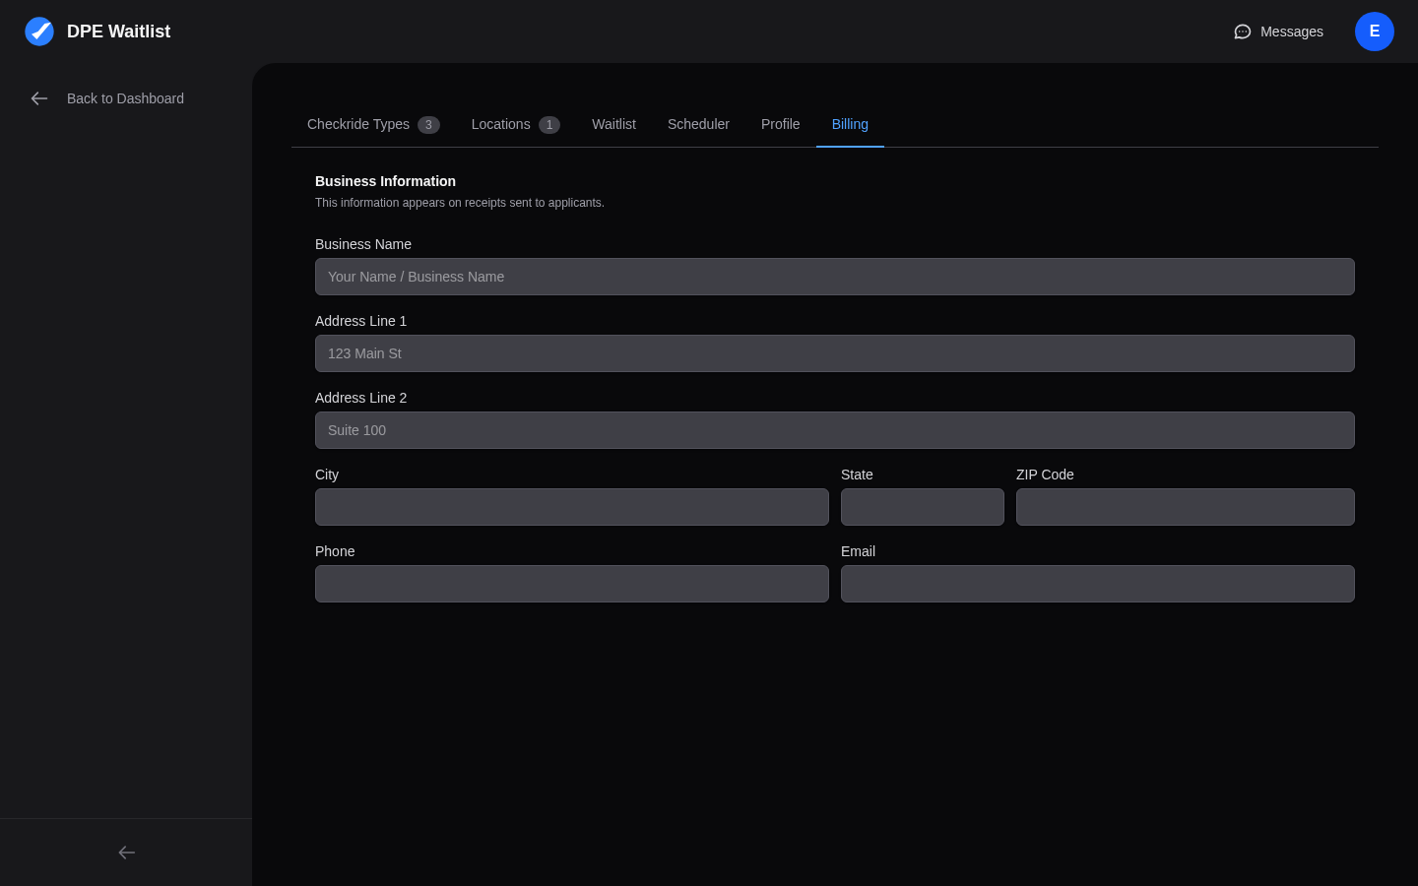1418x886 pixels.
Task: Select the ZIP Code field
Action: pyautogui.click(x=1185, y=507)
